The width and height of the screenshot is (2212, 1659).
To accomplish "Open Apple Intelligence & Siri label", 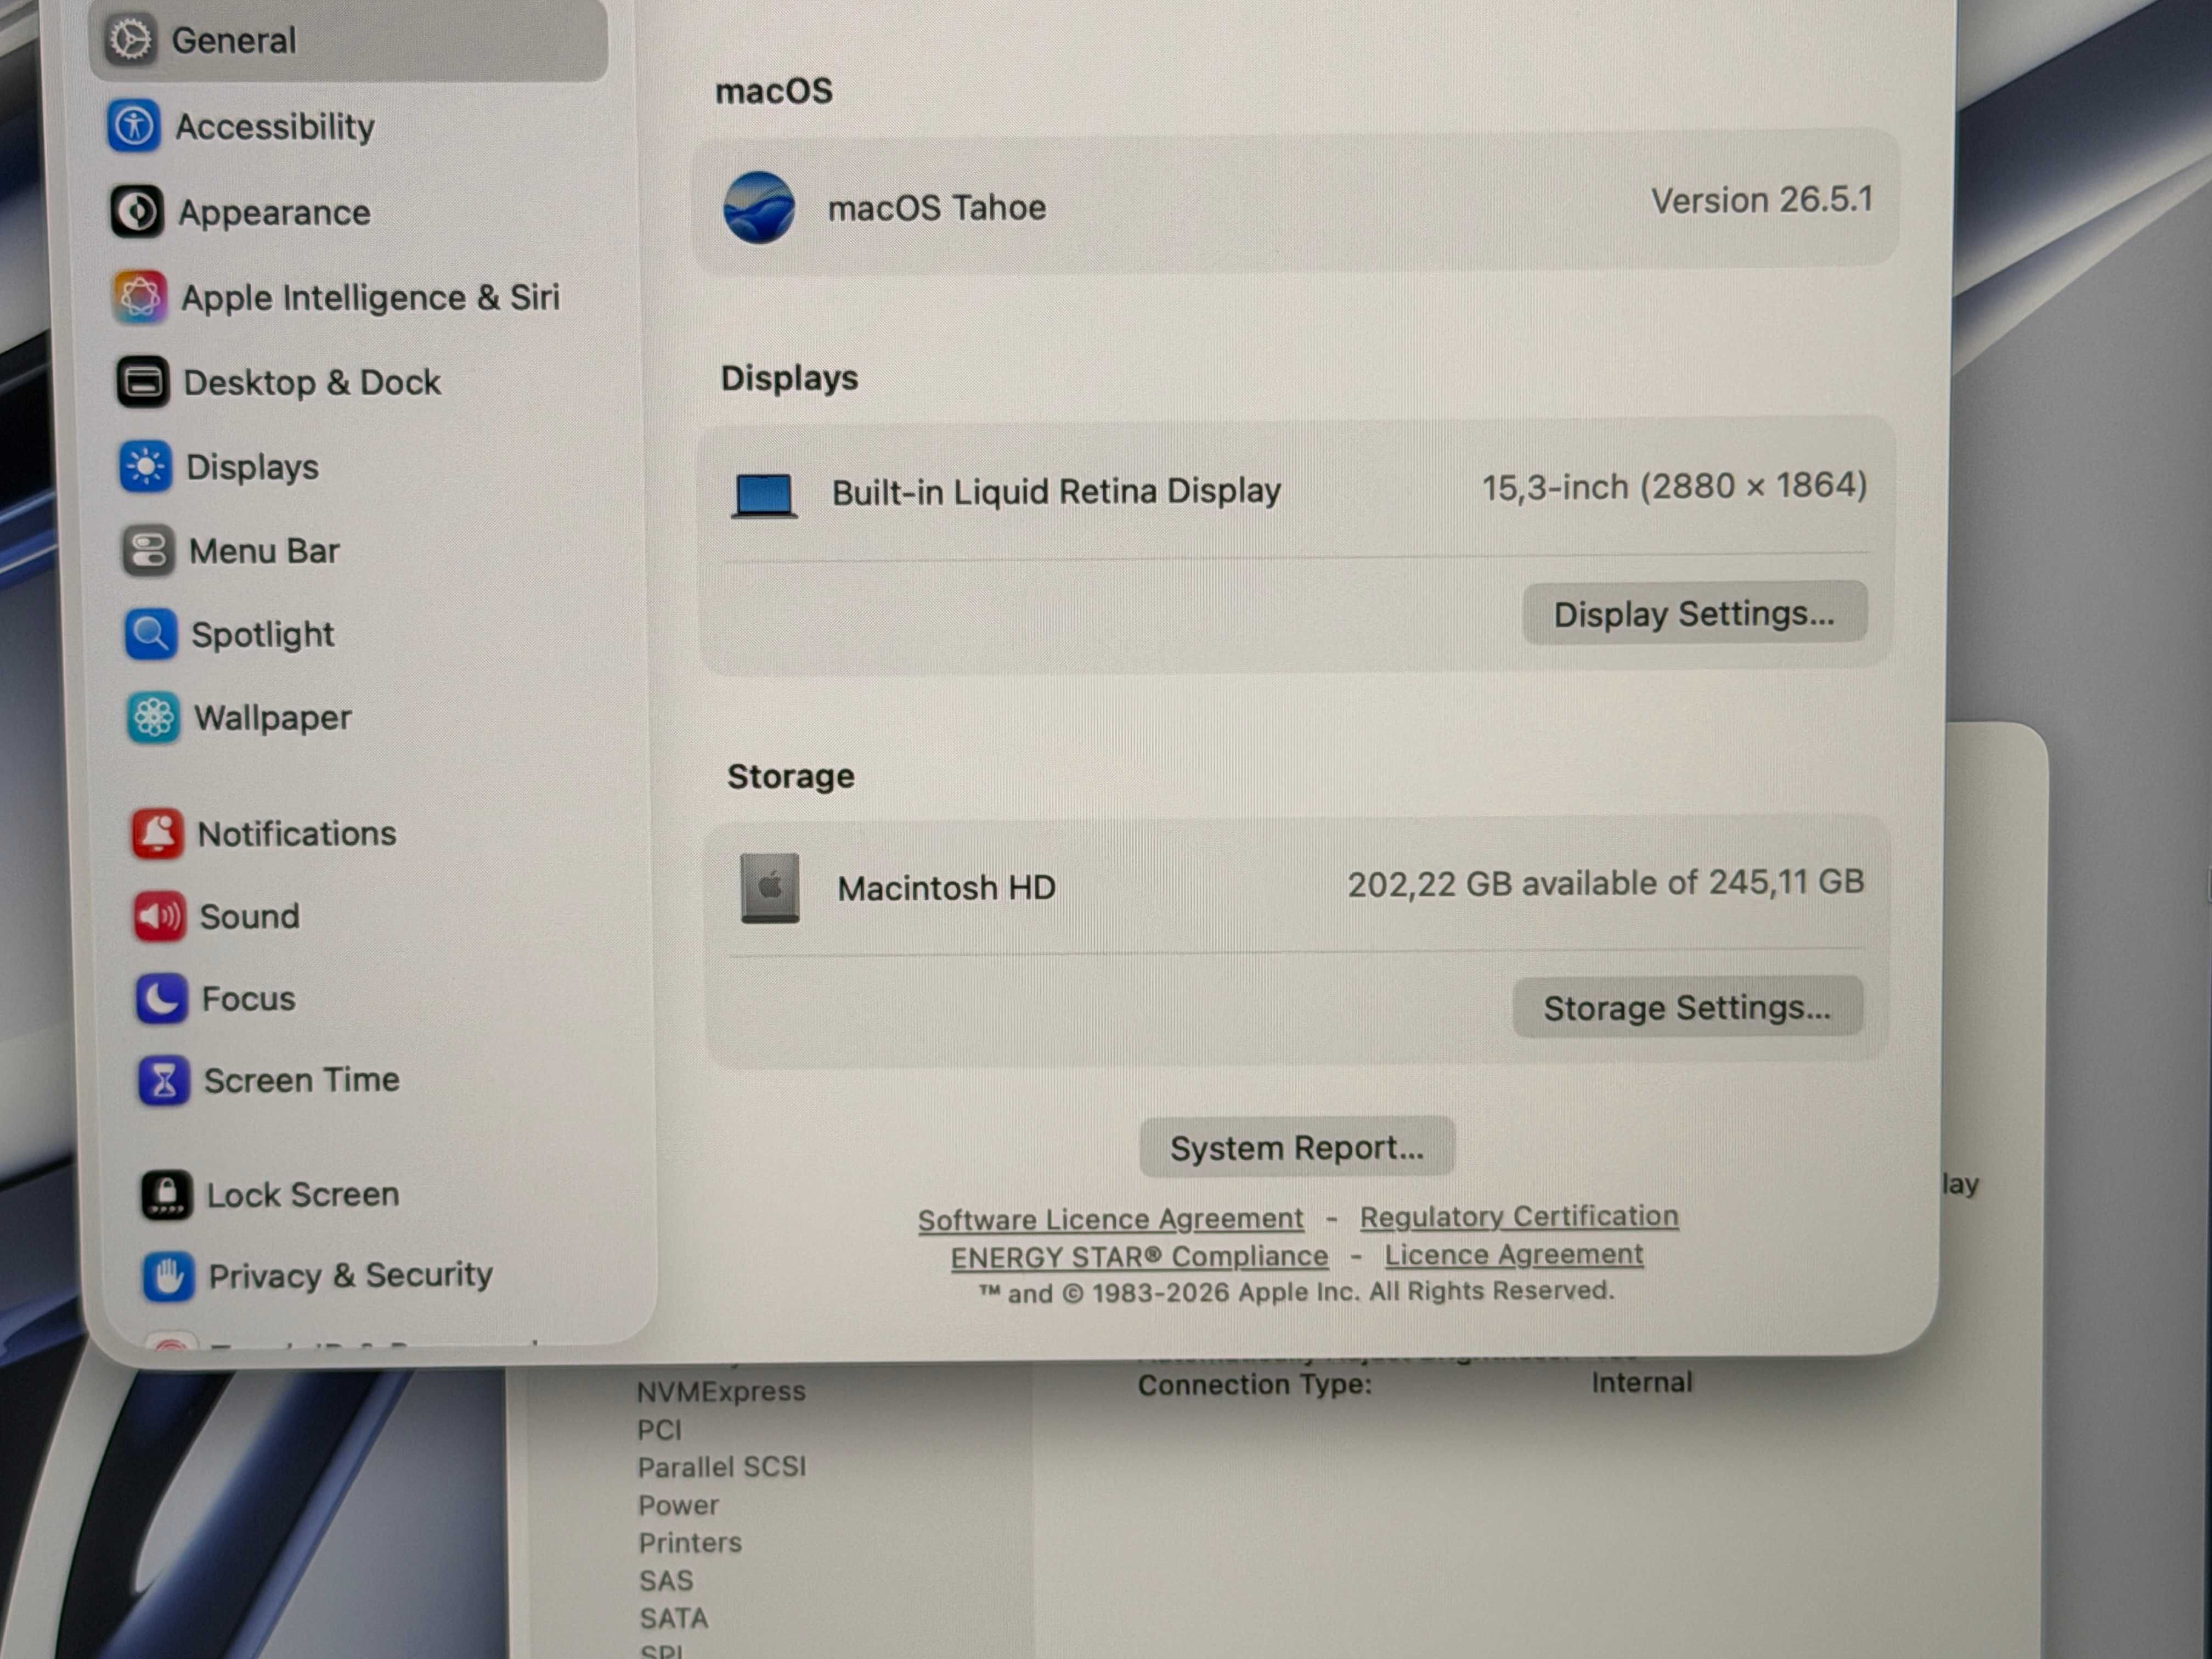I will (370, 297).
